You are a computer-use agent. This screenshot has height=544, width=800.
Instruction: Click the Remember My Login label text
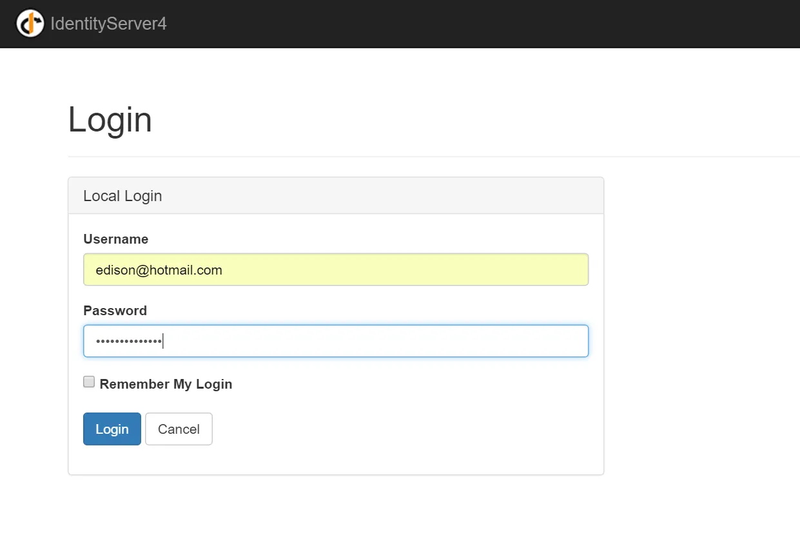tap(166, 384)
